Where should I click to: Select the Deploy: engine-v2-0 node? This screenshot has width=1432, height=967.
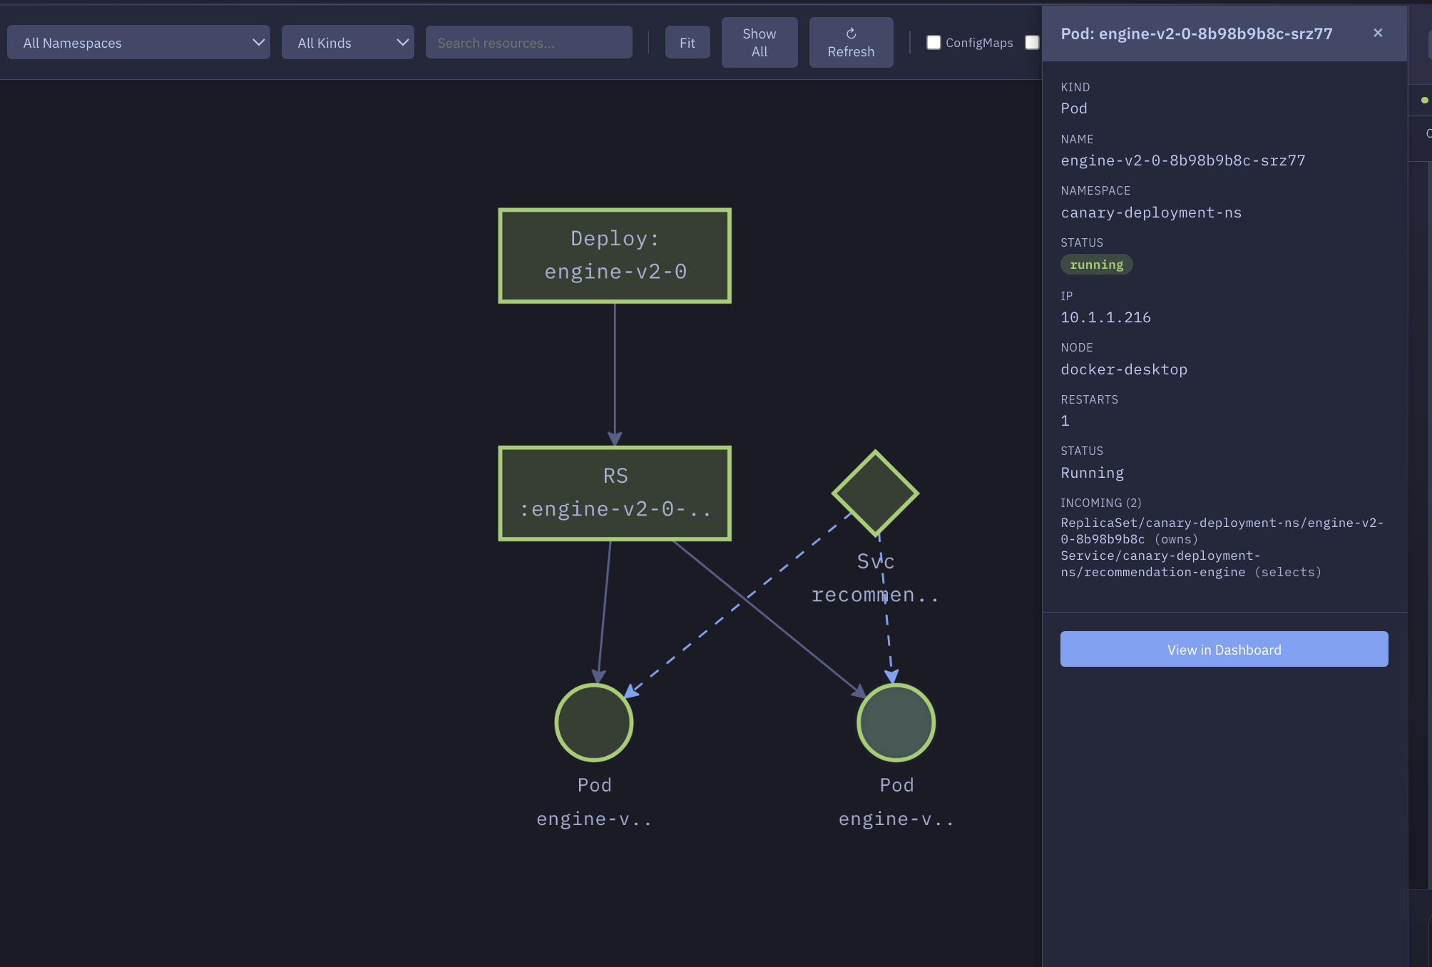pyautogui.click(x=614, y=255)
